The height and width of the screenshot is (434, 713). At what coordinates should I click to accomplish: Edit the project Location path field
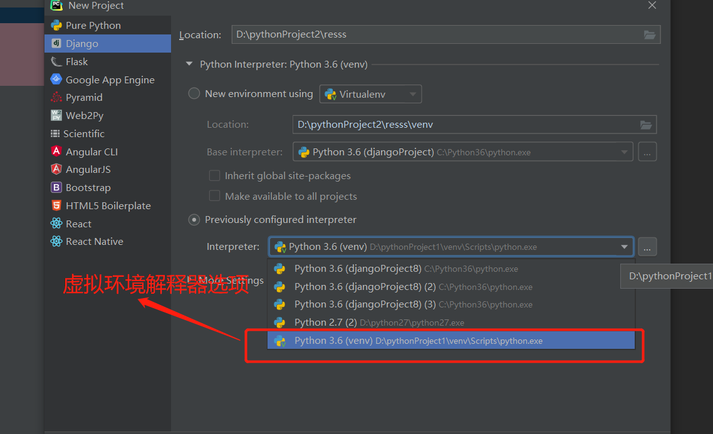(x=445, y=34)
